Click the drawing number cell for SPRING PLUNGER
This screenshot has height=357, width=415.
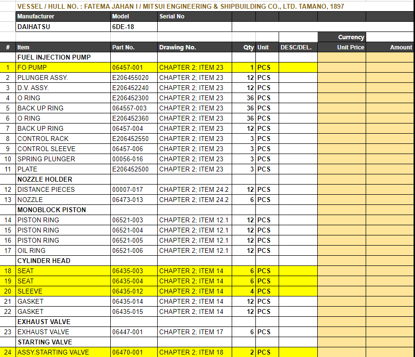tap(194, 159)
